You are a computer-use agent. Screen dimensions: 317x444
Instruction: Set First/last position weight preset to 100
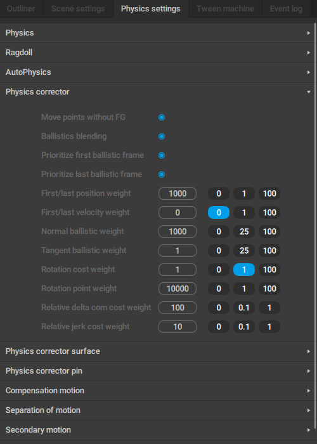click(x=269, y=193)
